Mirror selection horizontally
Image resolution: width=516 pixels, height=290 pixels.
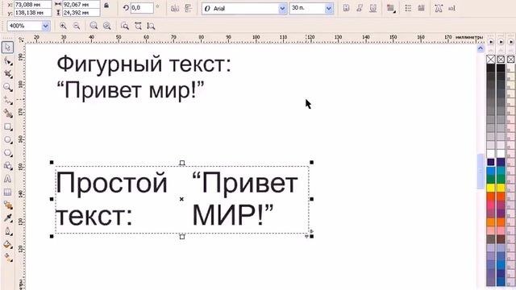click(x=175, y=8)
